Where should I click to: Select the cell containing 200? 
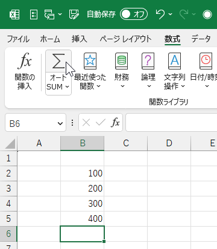tap(83, 189)
